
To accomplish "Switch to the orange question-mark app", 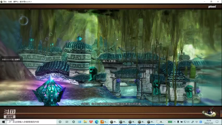I will click(x=104, y=122).
